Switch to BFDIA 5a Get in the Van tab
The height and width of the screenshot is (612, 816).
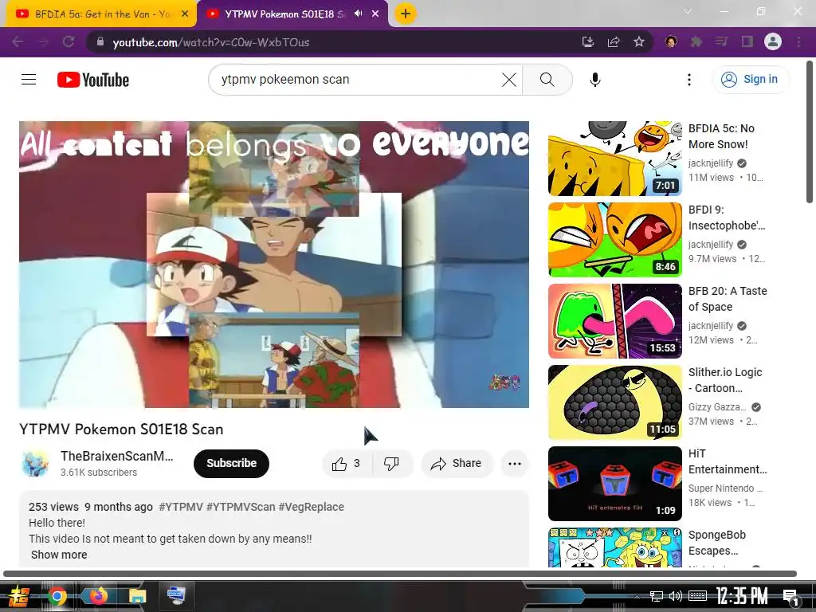click(x=101, y=14)
